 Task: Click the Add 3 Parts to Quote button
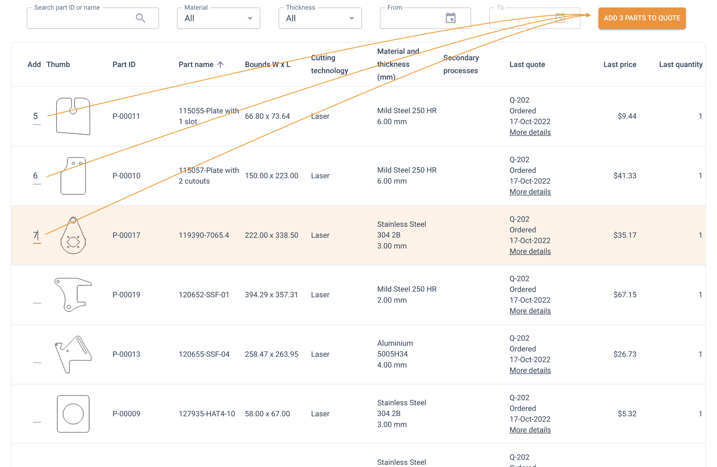(x=642, y=18)
